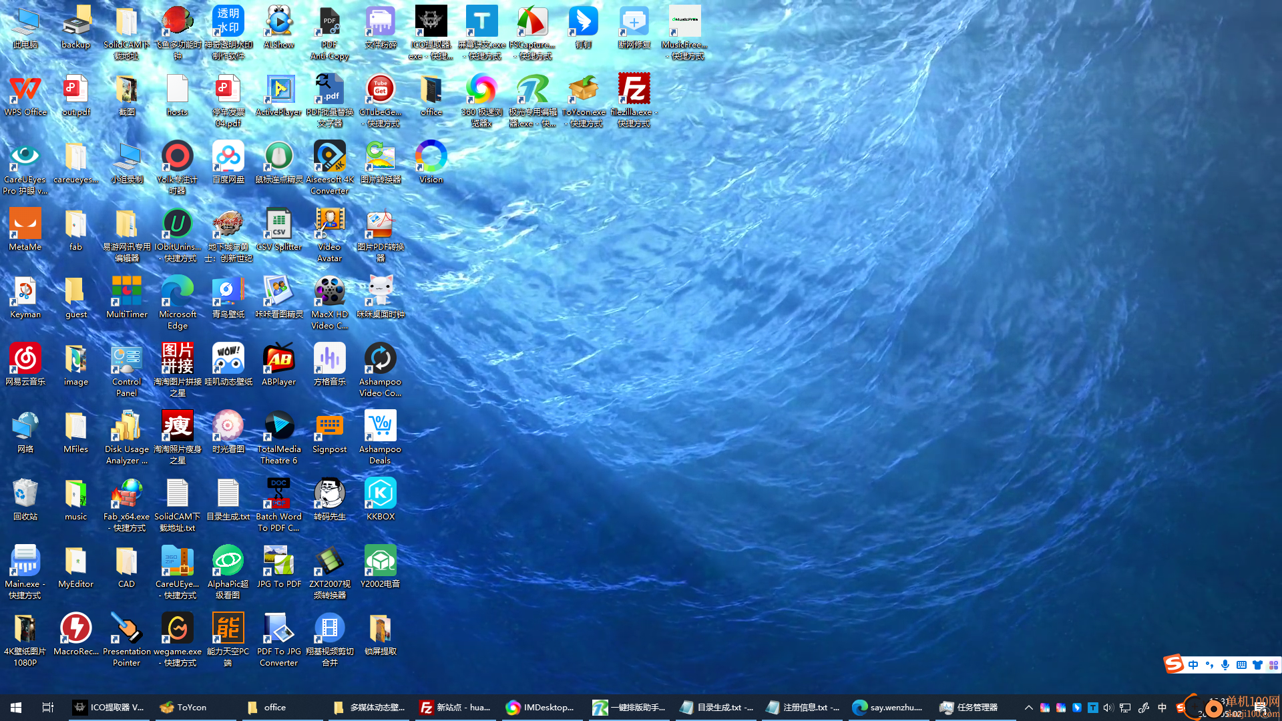
Task: Open the MacX HD Video Converter icon
Action: coord(330,303)
